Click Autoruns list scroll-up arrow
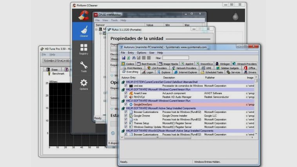This screenshot has height=167, width=297. click(256, 77)
